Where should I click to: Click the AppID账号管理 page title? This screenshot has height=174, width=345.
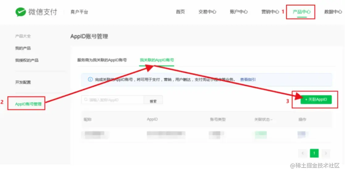[89, 36]
